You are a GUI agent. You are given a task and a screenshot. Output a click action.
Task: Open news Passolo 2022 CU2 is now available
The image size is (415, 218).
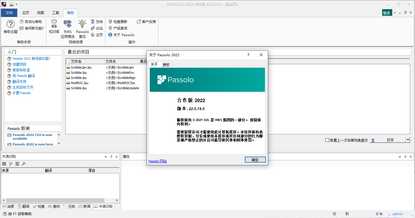pos(33,137)
